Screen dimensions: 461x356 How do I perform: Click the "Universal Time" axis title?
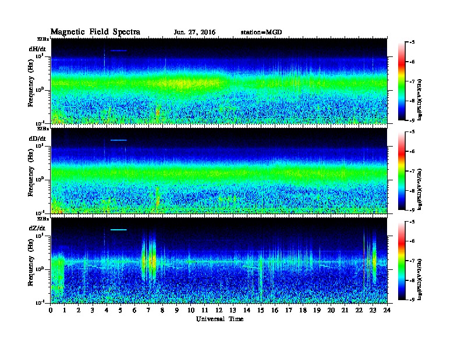219,319
